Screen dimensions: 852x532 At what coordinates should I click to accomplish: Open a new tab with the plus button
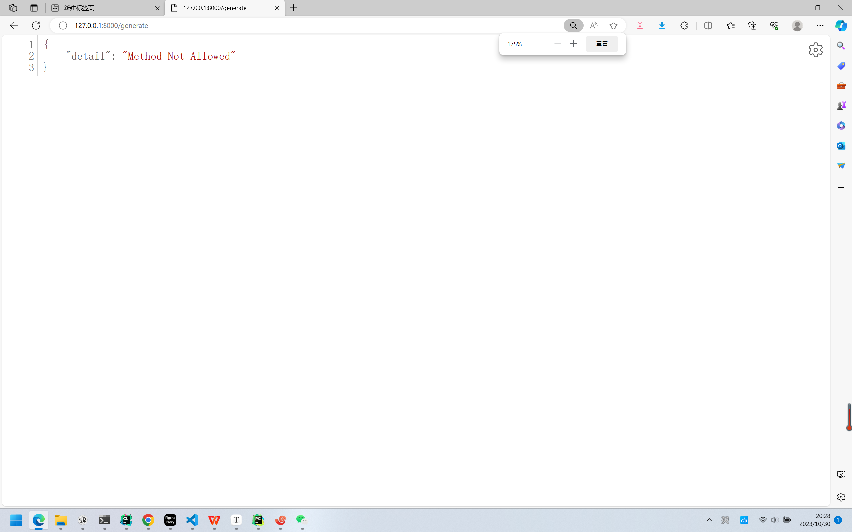pyautogui.click(x=293, y=8)
